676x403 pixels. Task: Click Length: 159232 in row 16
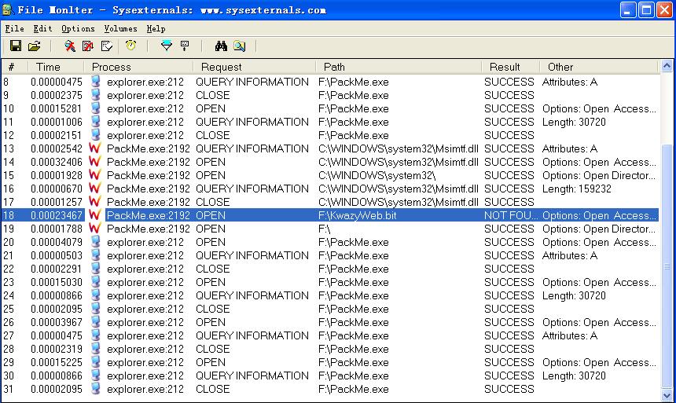tap(577, 189)
